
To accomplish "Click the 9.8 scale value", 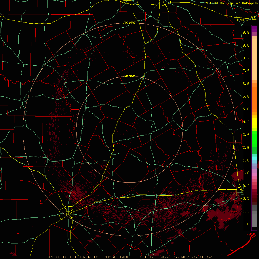I will (246, 32).
